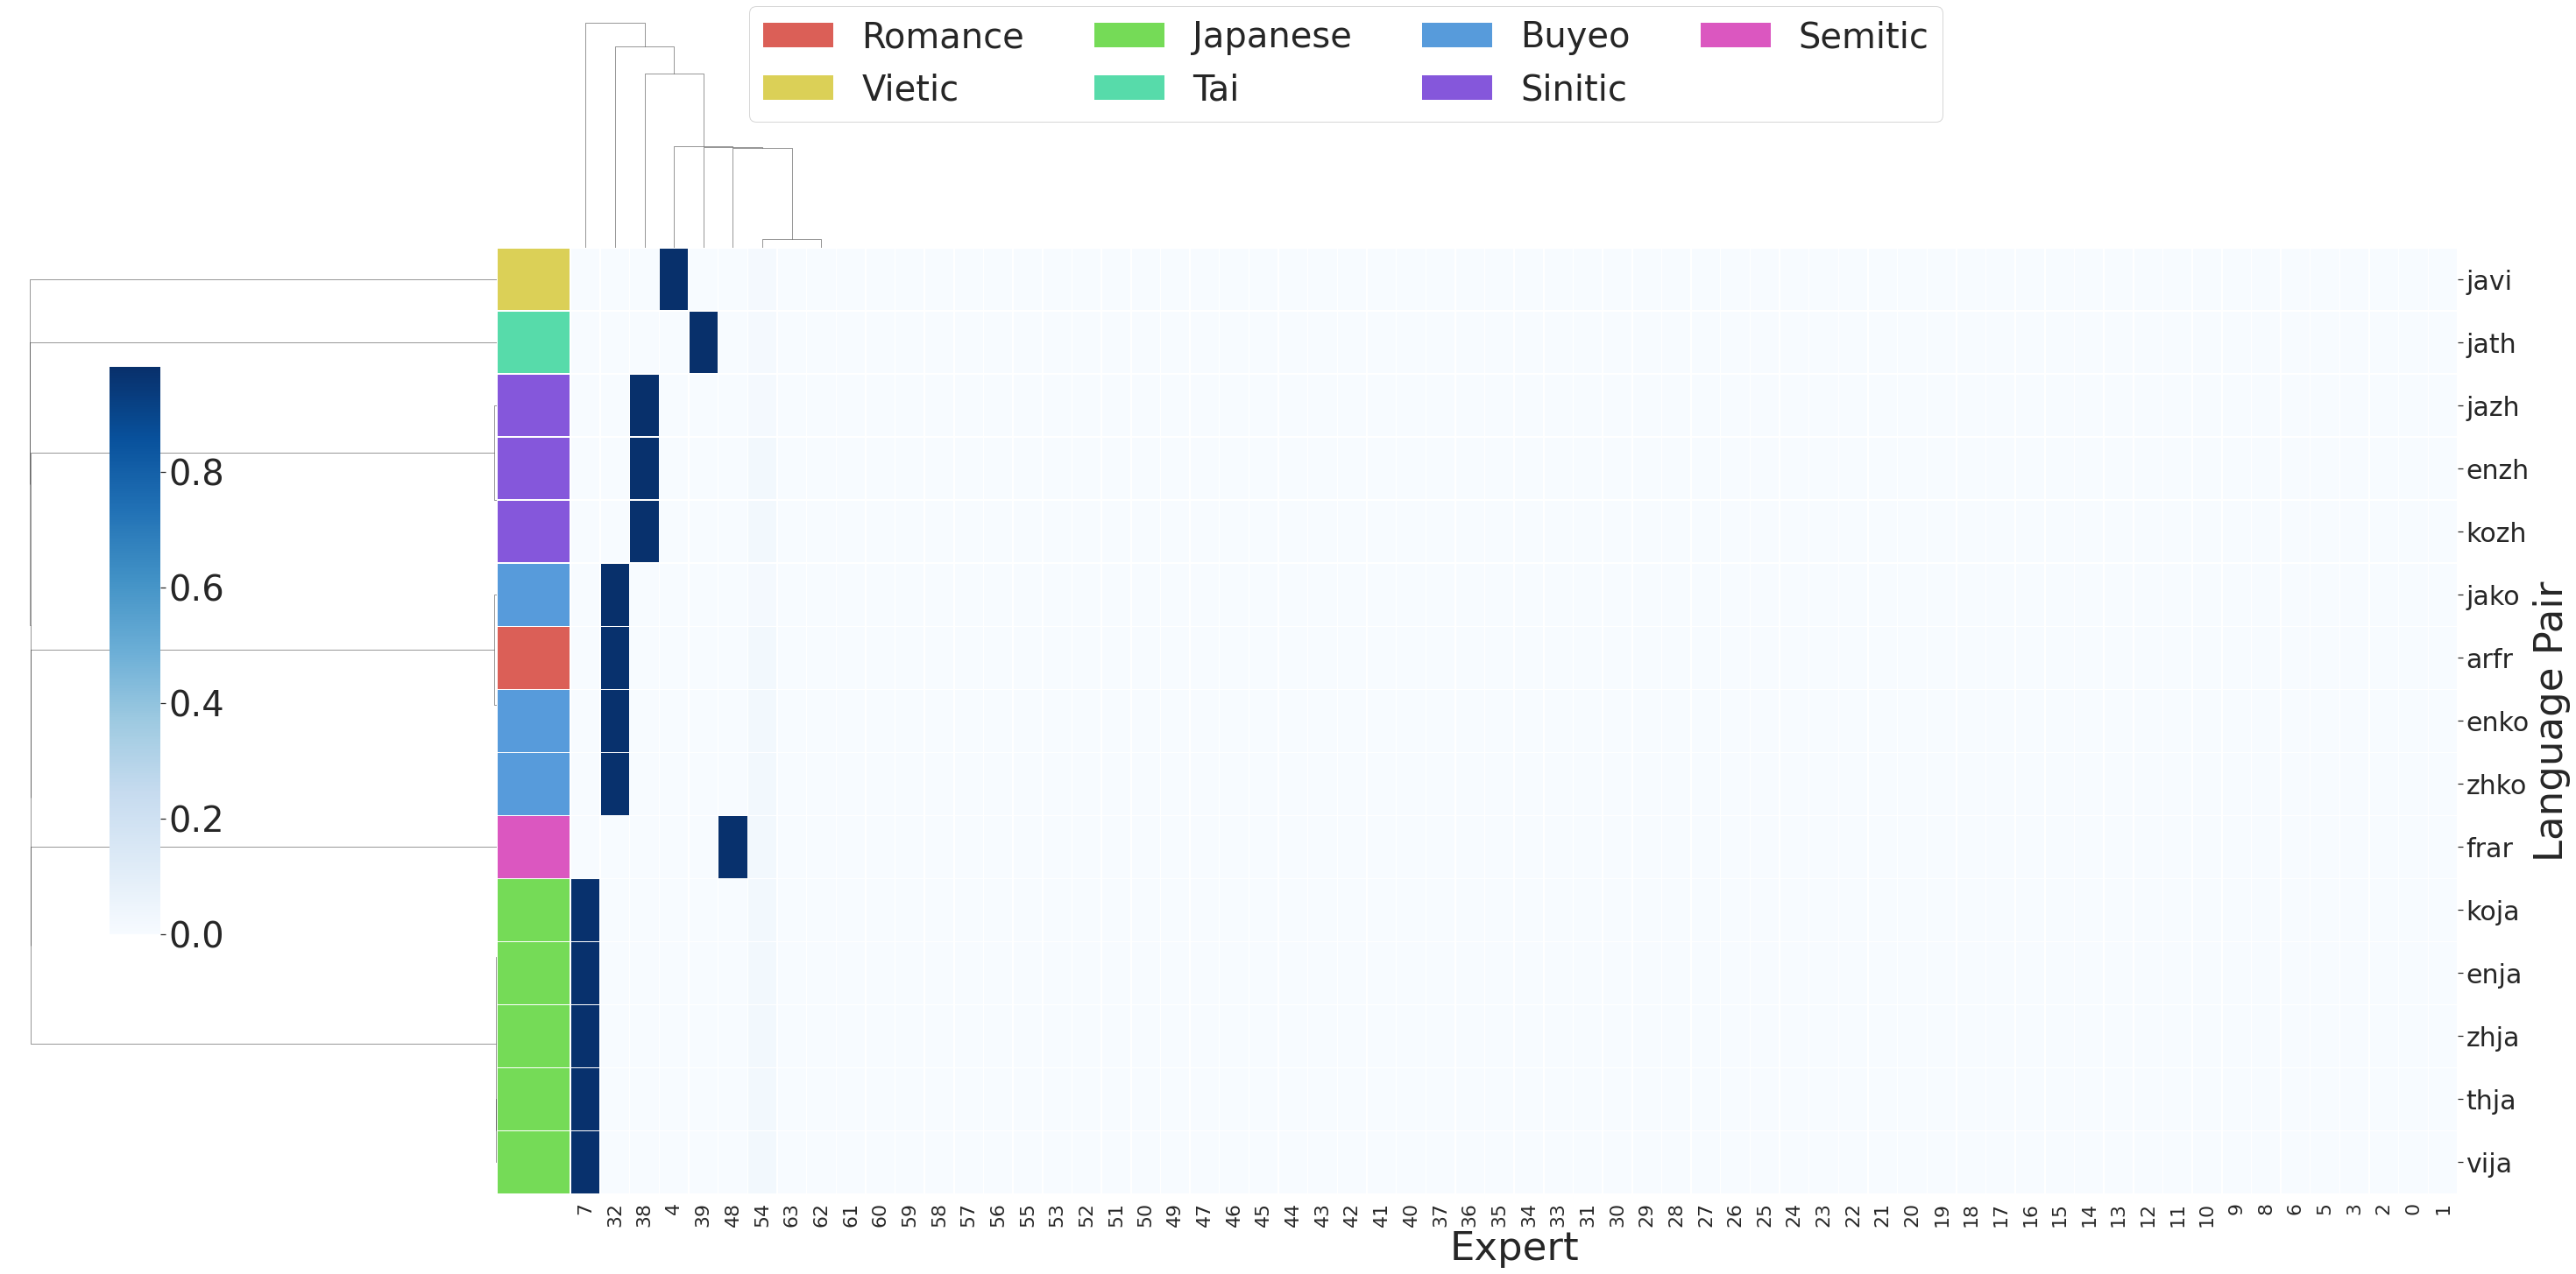This screenshot has width=2576, height=1274.
Task: Click the "Language Pair" y-axis title
Action: point(2549,721)
